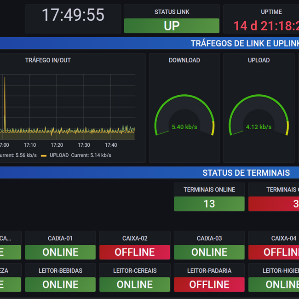Toggle the UPLOAD series in the legend
Viewport: 299px width, 299px height.
[x=59, y=155]
